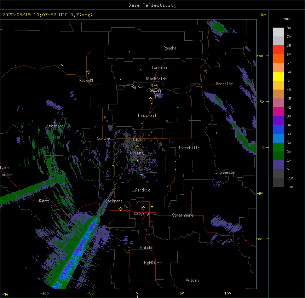Click the 2022/05/19 10:07:52 UTC timestamp
Viewport: 305px width, 298px height.
(x=35, y=15)
